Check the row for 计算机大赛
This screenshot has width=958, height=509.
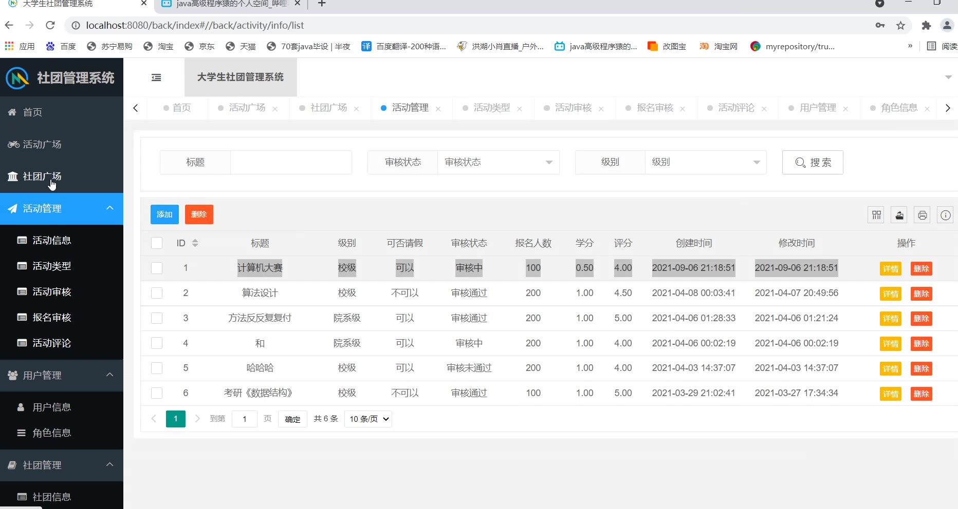pyautogui.click(x=157, y=268)
